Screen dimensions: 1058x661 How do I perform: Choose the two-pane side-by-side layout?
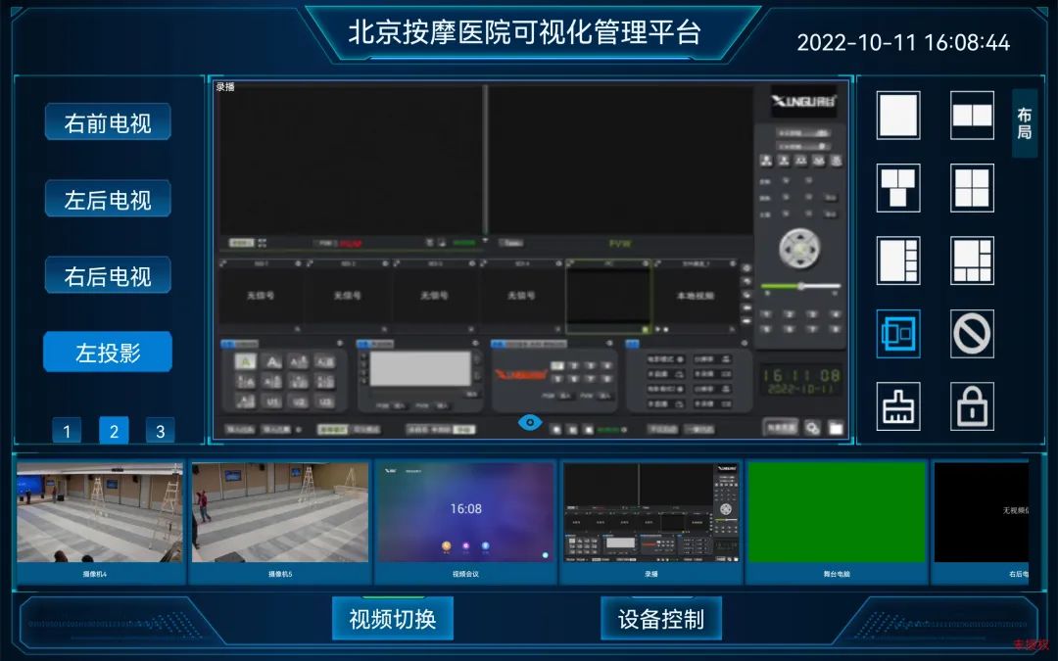coord(972,116)
